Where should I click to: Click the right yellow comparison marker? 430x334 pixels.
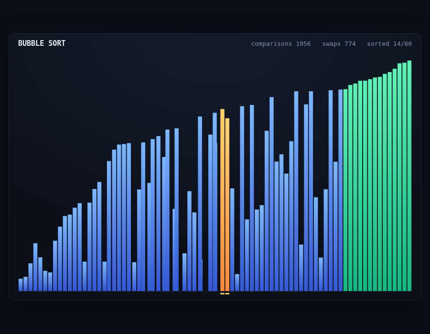pyautogui.click(x=227, y=294)
